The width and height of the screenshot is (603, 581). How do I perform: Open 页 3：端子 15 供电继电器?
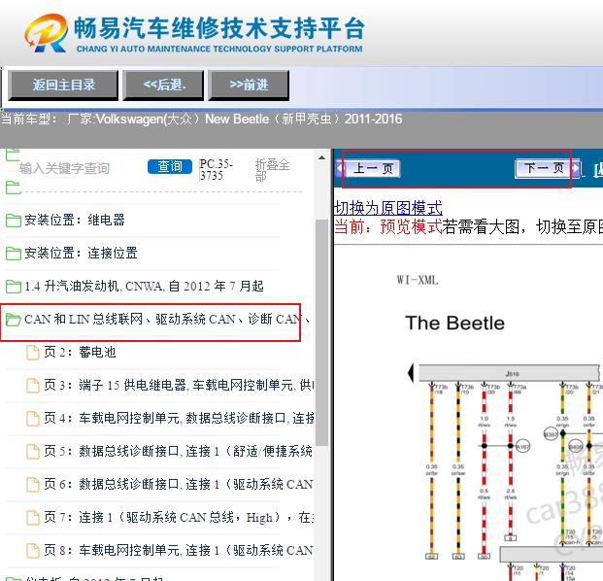tap(179, 385)
